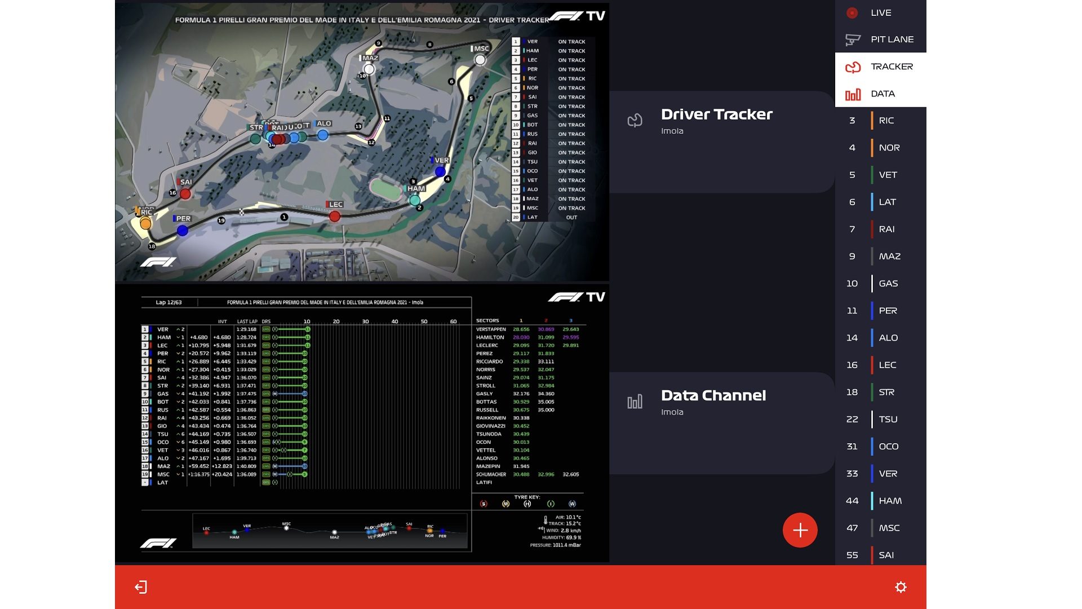Click NOR's orange team color bar
Viewport: 1082px width, 609px height.
tap(872, 148)
